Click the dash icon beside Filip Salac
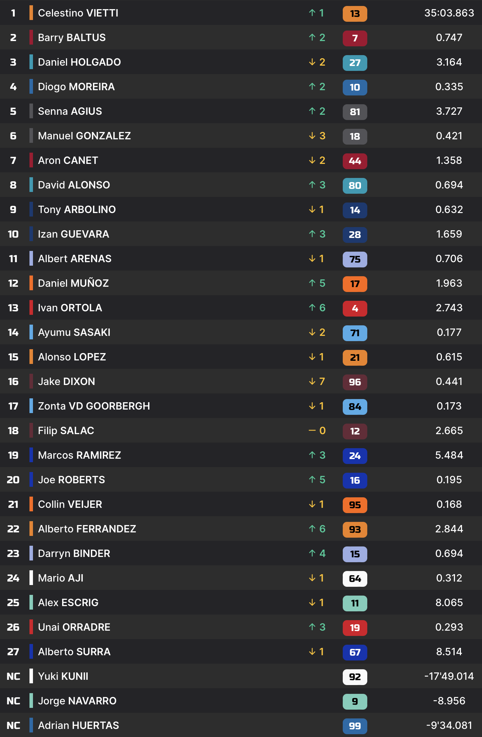 (312, 431)
